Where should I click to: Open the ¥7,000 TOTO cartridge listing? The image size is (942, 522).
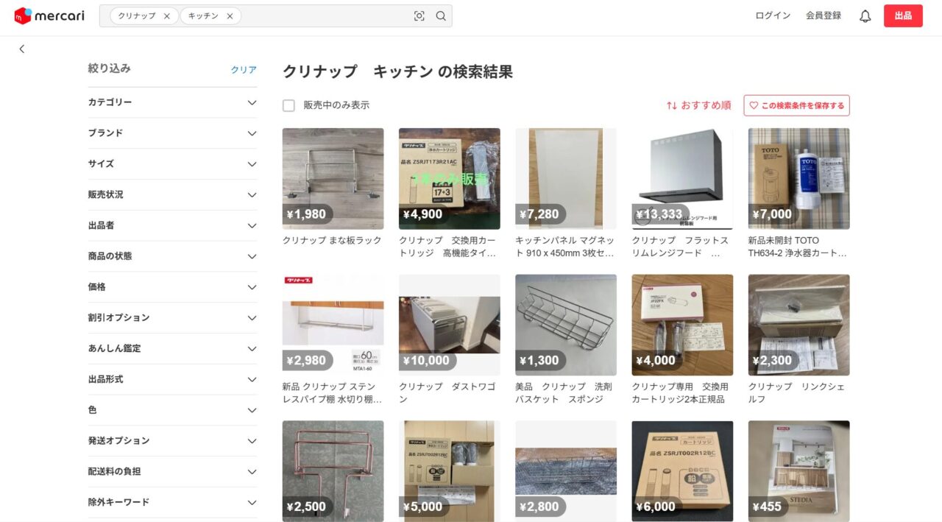click(x=799, y=179)
